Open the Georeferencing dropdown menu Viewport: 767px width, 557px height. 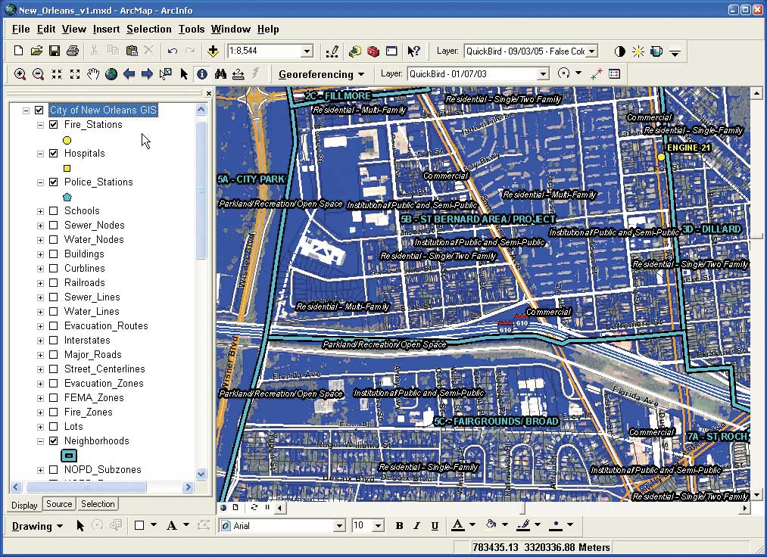tap(321, 74)
